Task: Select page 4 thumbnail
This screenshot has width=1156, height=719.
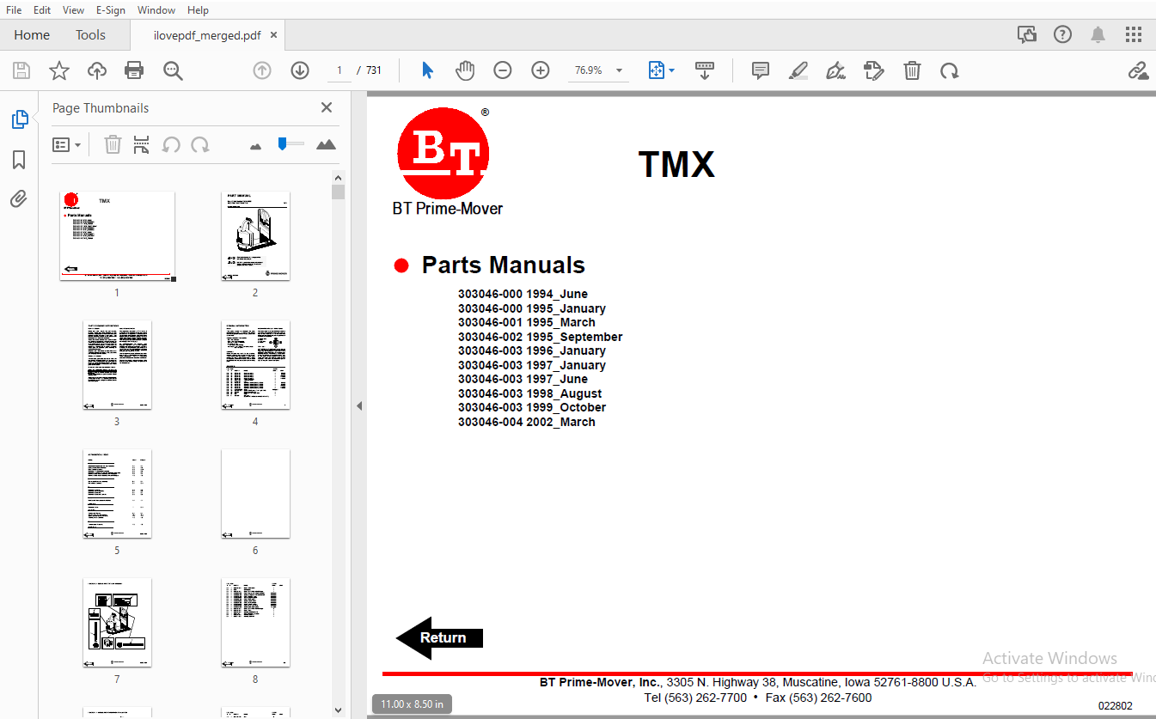Action: (x=255, y=365)
